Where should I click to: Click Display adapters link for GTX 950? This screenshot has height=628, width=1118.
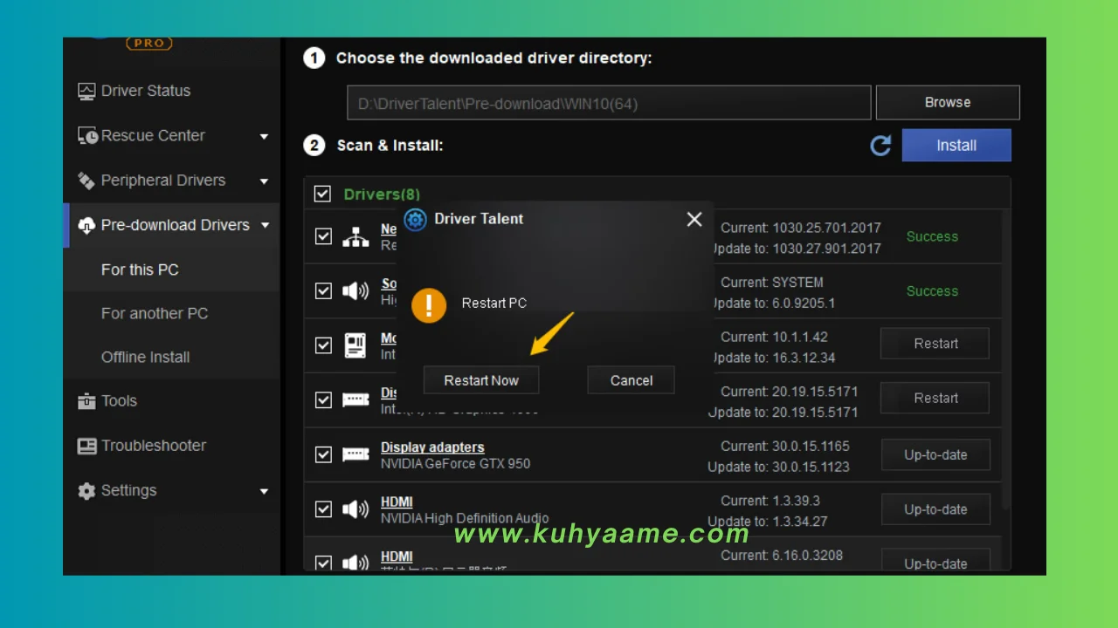coord(432,447)
